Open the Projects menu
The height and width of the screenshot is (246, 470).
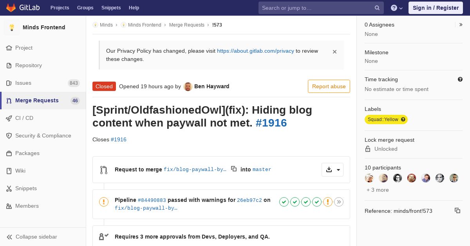[x=60, y=8]
